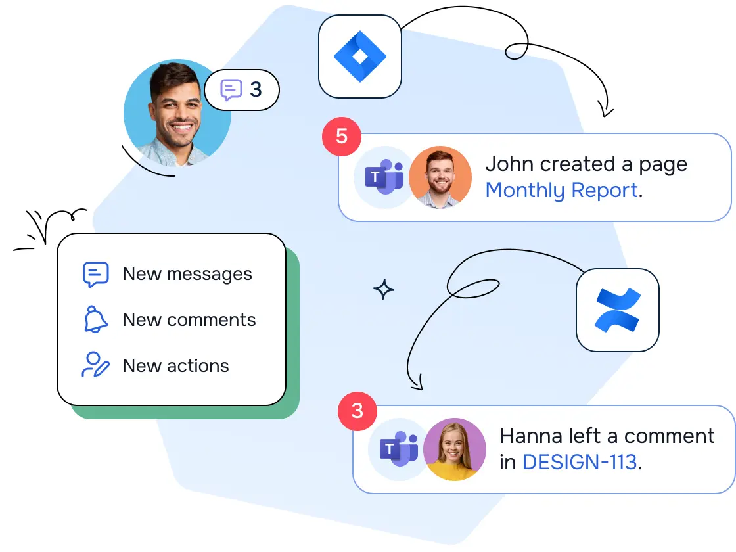Click Hanna's circular avatar photo

click(455, 449)
